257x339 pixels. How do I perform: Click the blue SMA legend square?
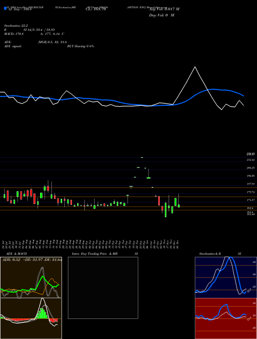[5, 9]
